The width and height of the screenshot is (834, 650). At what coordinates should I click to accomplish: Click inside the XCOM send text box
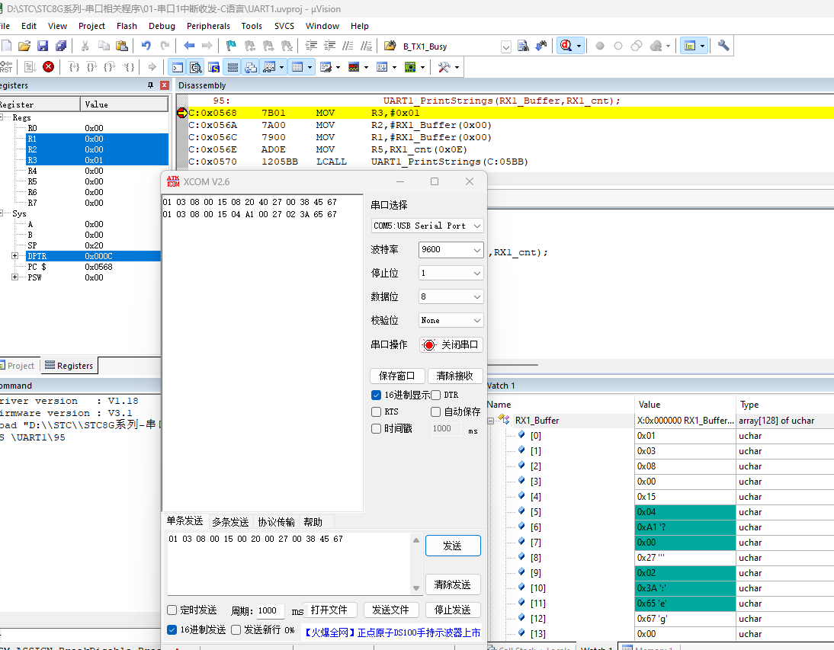tap(290, 563)
